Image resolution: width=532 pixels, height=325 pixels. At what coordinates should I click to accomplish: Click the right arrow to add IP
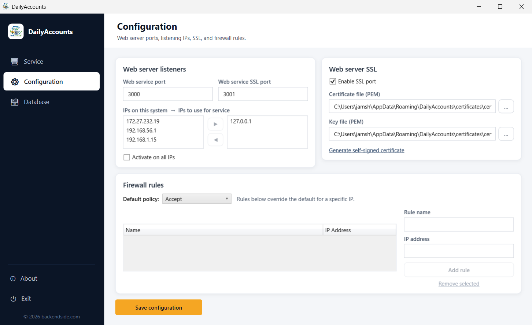pos(215,124)
